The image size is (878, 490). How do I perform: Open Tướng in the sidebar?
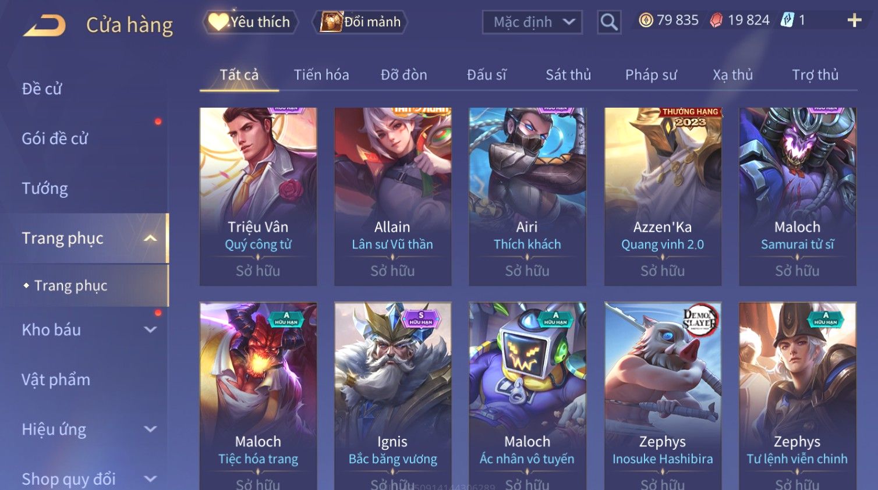pos(45,189)
